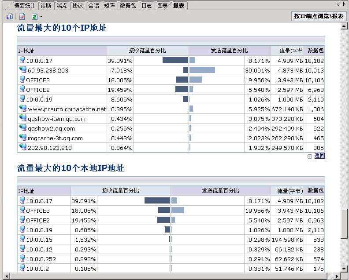Image resolution: width=349 pixels, height=280 pixels.
Task: Click the 10.0.0.252 address in local table
Action: [41, 259]
